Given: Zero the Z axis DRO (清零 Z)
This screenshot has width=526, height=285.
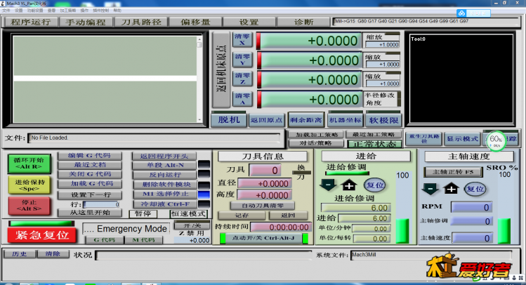Looking at the screenshot, I should (242, 79).
